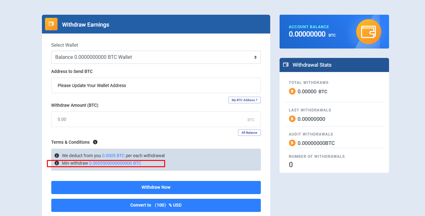The width and height of the screenshot is (425, 216).
Task: Click the Withdraw Amount (BTC) label
Action: (x=75, y=105)
